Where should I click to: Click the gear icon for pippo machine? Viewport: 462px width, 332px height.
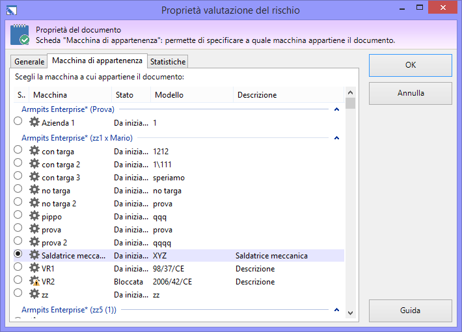(34, 216)
